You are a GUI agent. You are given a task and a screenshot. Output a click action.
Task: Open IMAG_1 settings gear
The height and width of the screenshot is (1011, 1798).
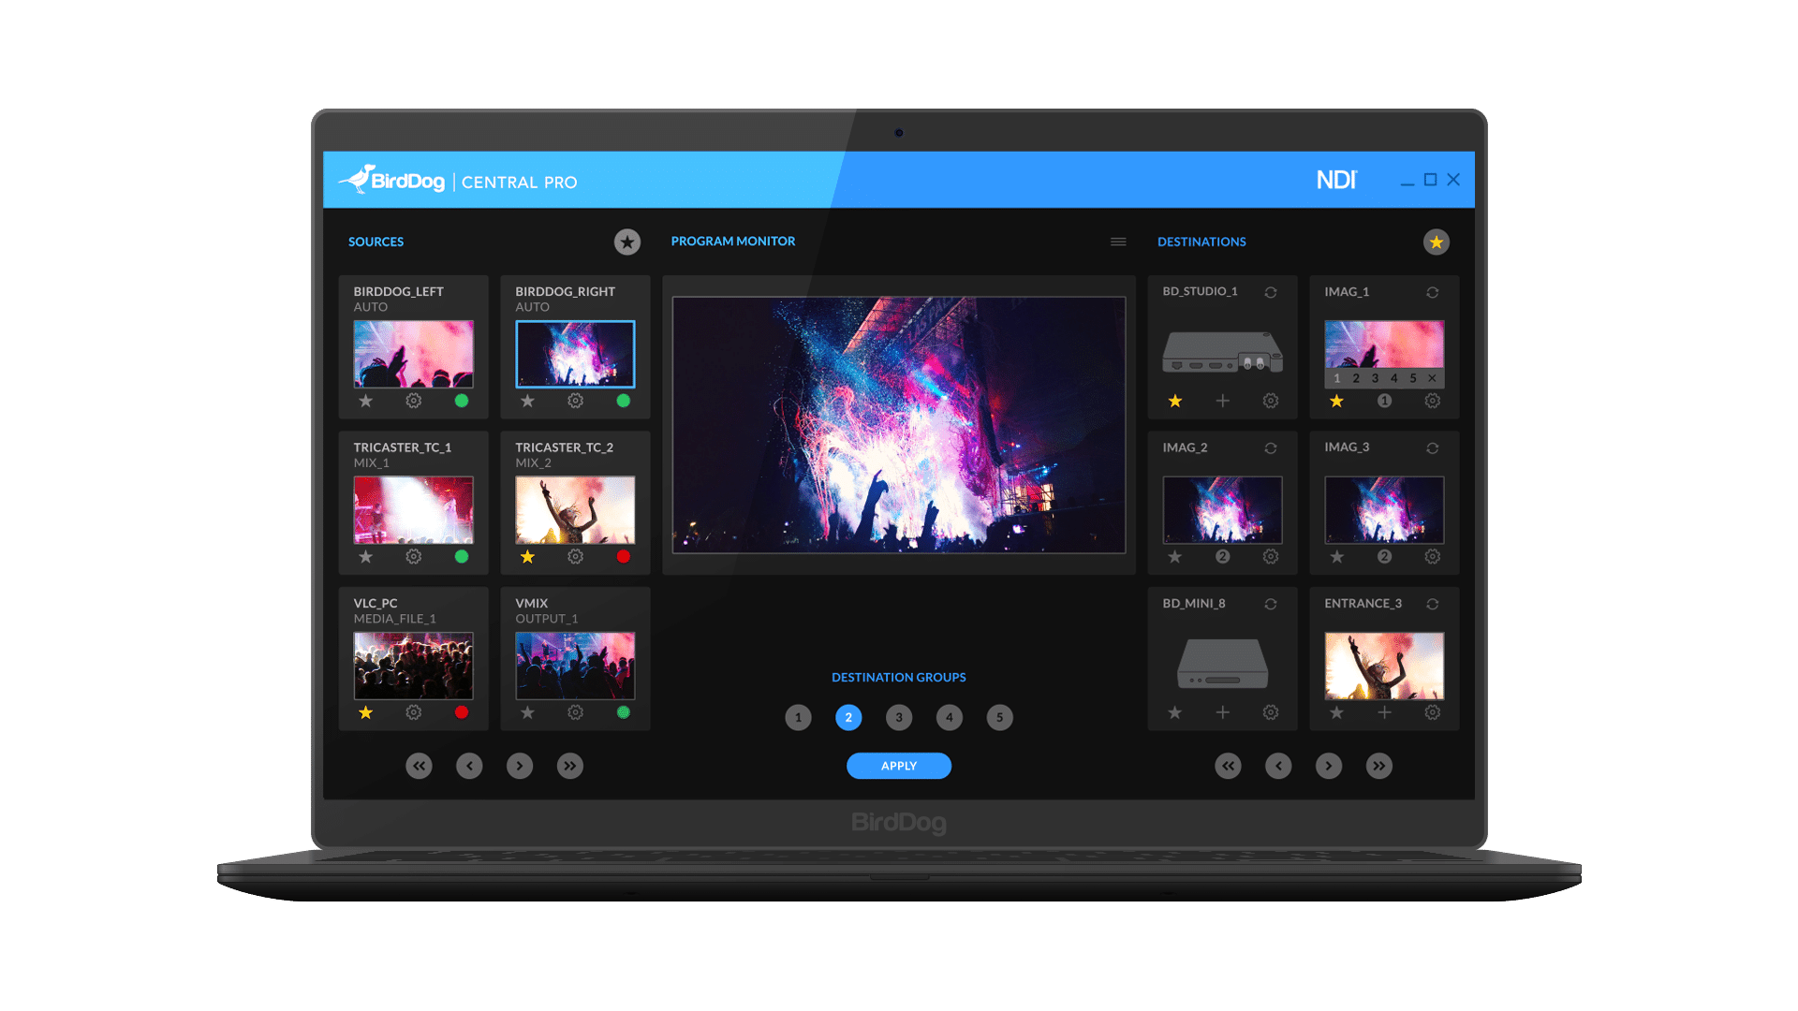(1433, 401)
